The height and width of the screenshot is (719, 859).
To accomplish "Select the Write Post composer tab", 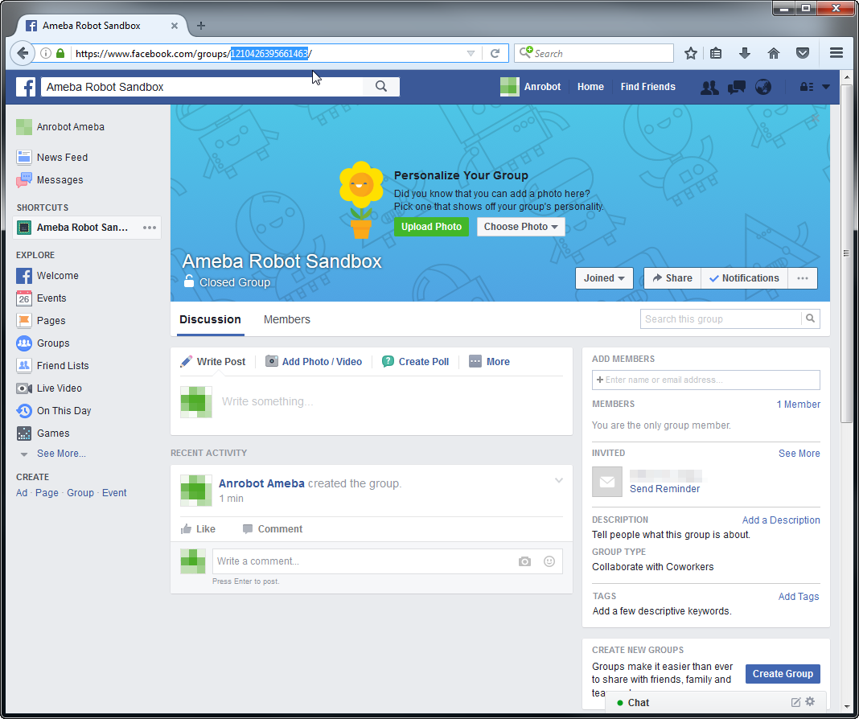I will (x=213, y=361).
